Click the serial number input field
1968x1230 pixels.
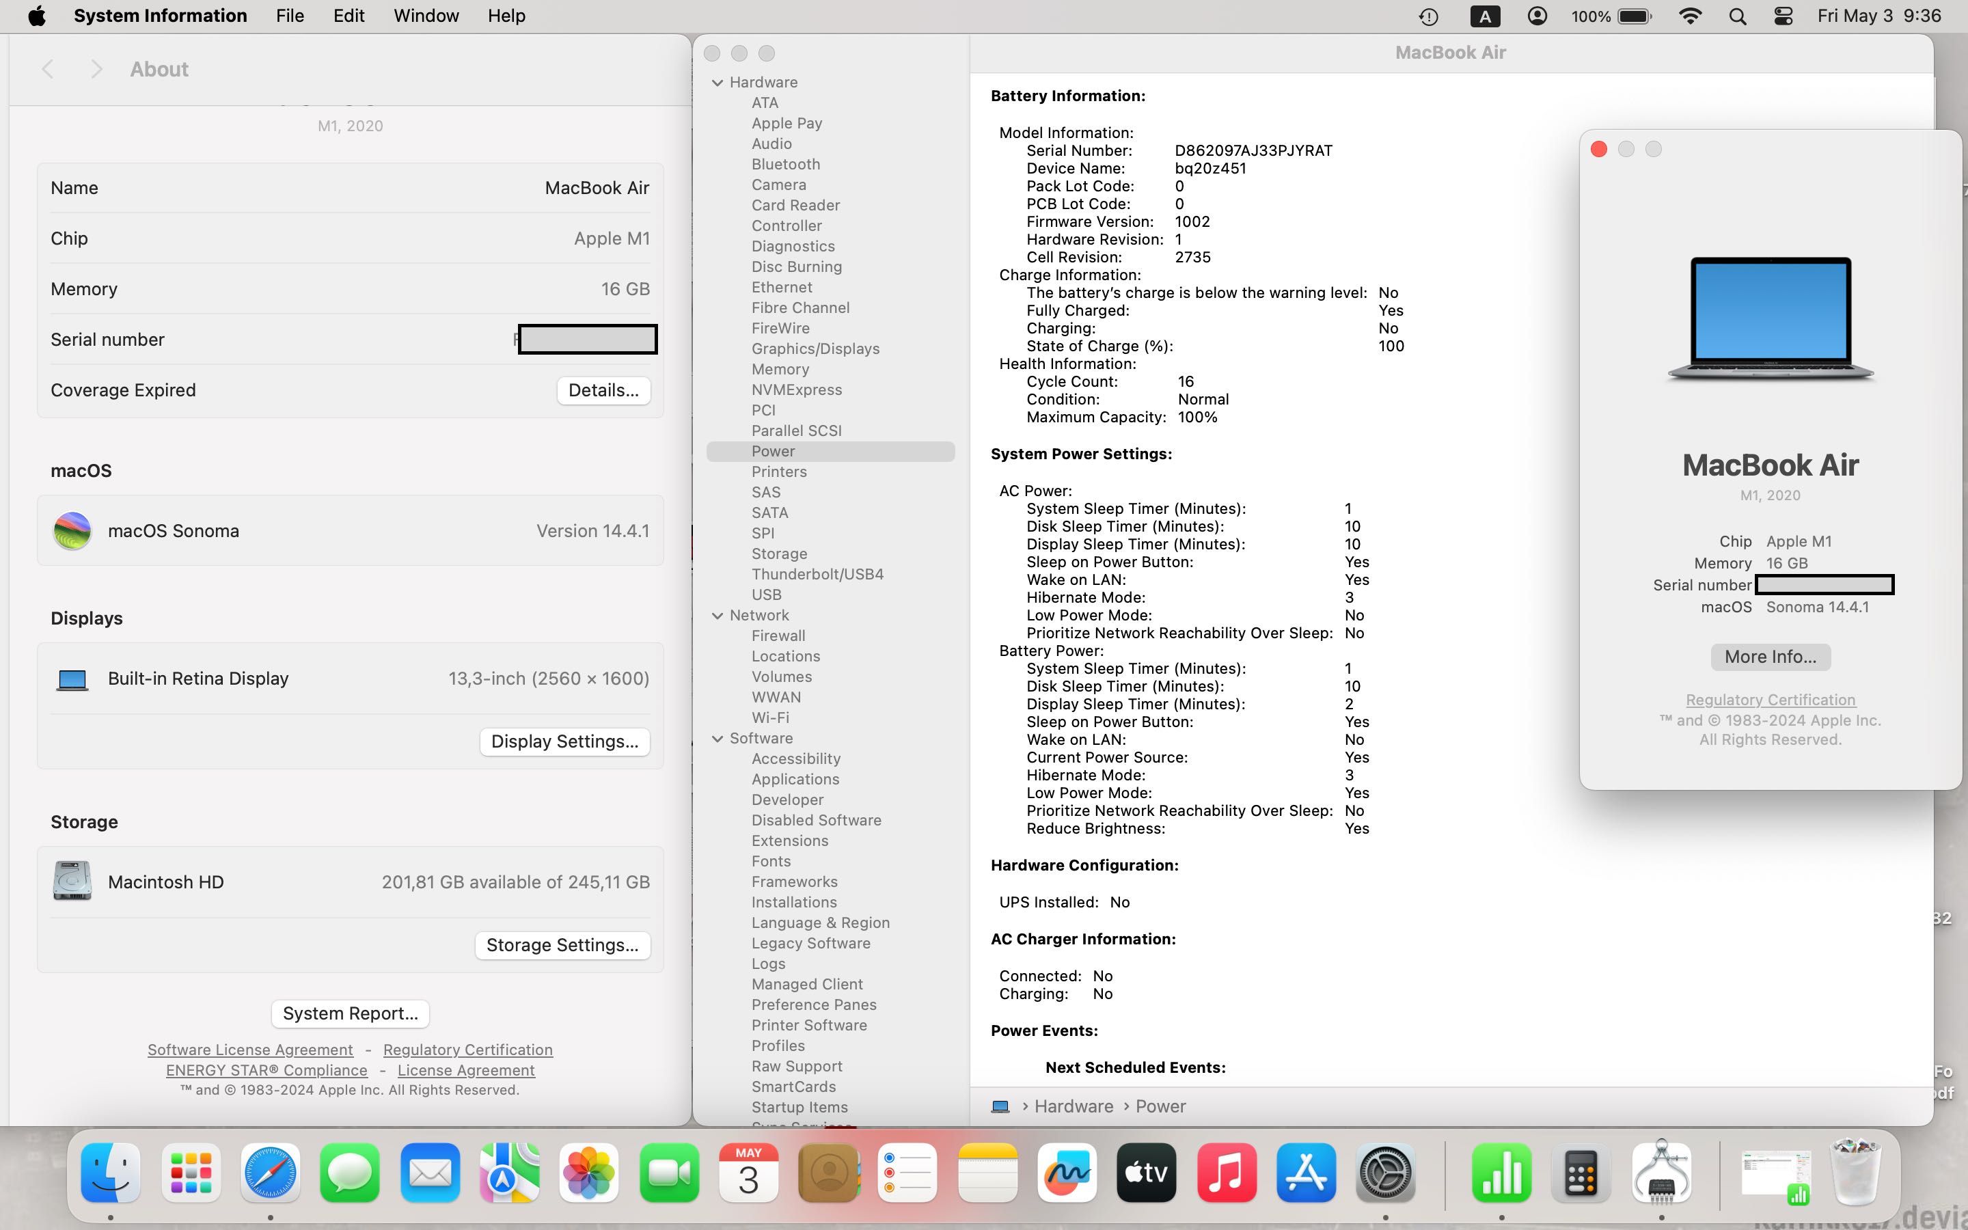click(586, 339)
